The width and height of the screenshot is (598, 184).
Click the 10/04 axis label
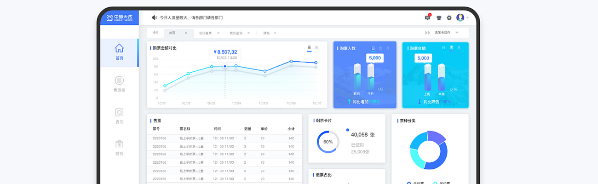point(236,103)
